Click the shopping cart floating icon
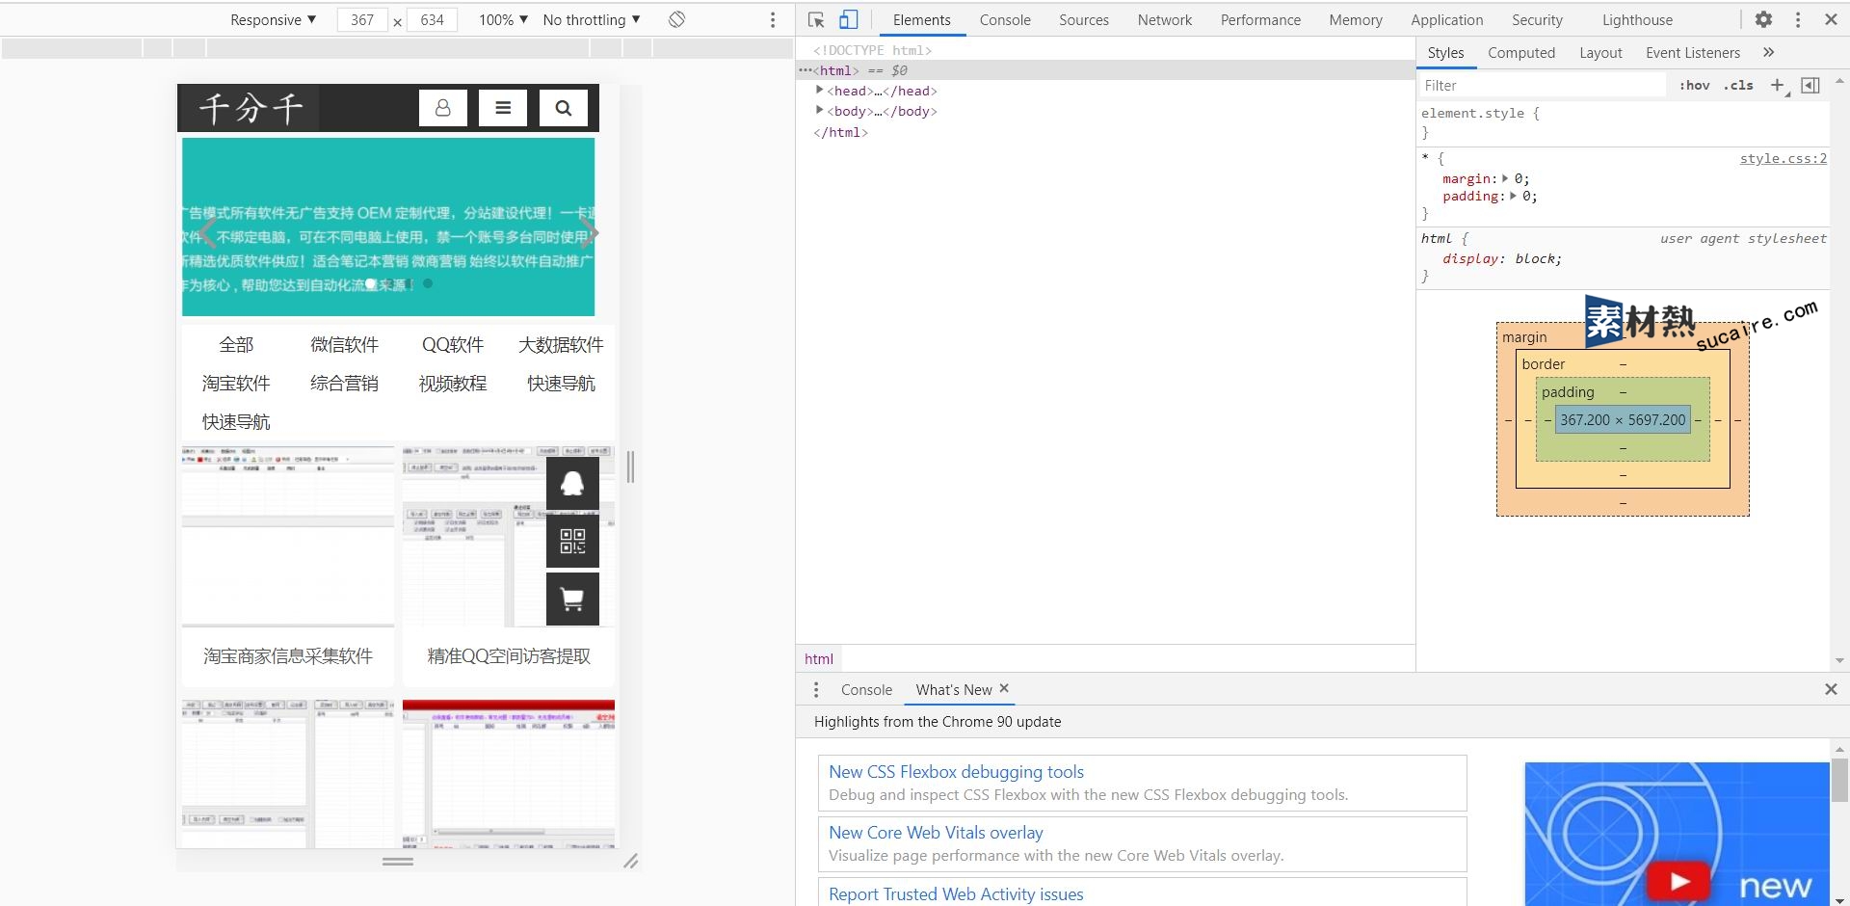Viewport: 1850px width, 906px height. pyautogui.click(x=572, y=599)
